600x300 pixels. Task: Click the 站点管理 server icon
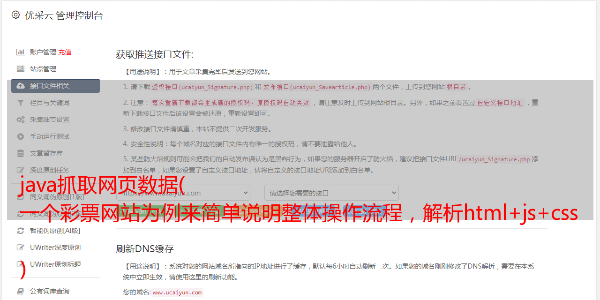coord(21,69)
